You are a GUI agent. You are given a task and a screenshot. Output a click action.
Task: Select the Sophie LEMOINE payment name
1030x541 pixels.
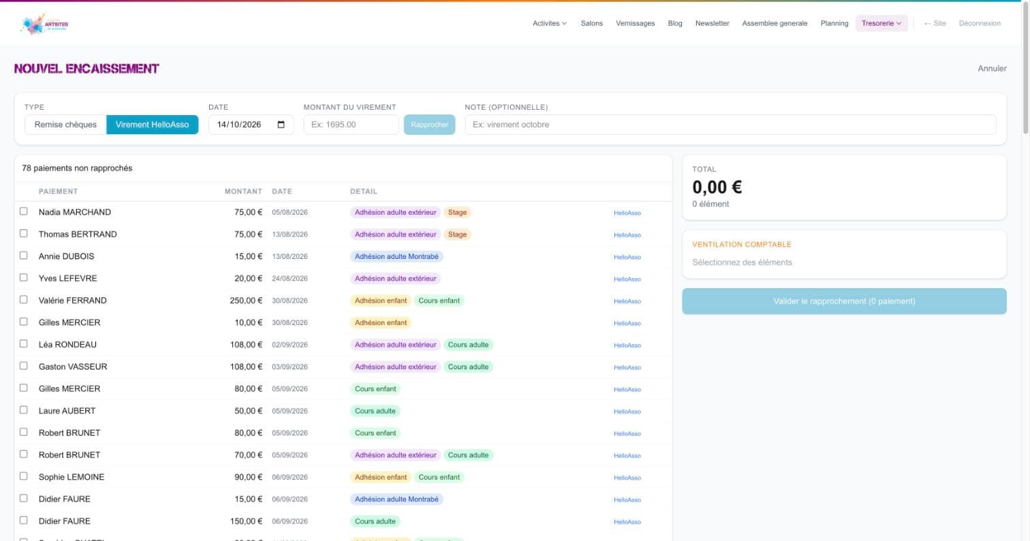72,477
